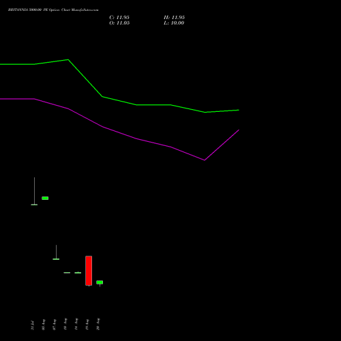This screenshot has width=341, height=341.
Task: Click the '19 Aug' date label under red candle
Action: [x=87, y=324]
